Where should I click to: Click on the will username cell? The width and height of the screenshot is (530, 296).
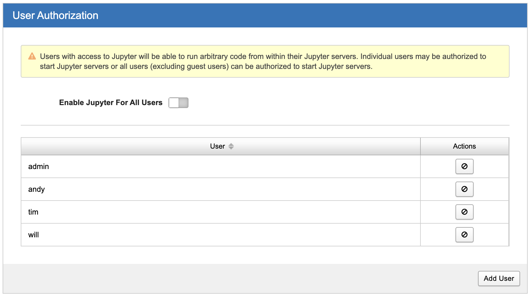[x=34, y=235]
